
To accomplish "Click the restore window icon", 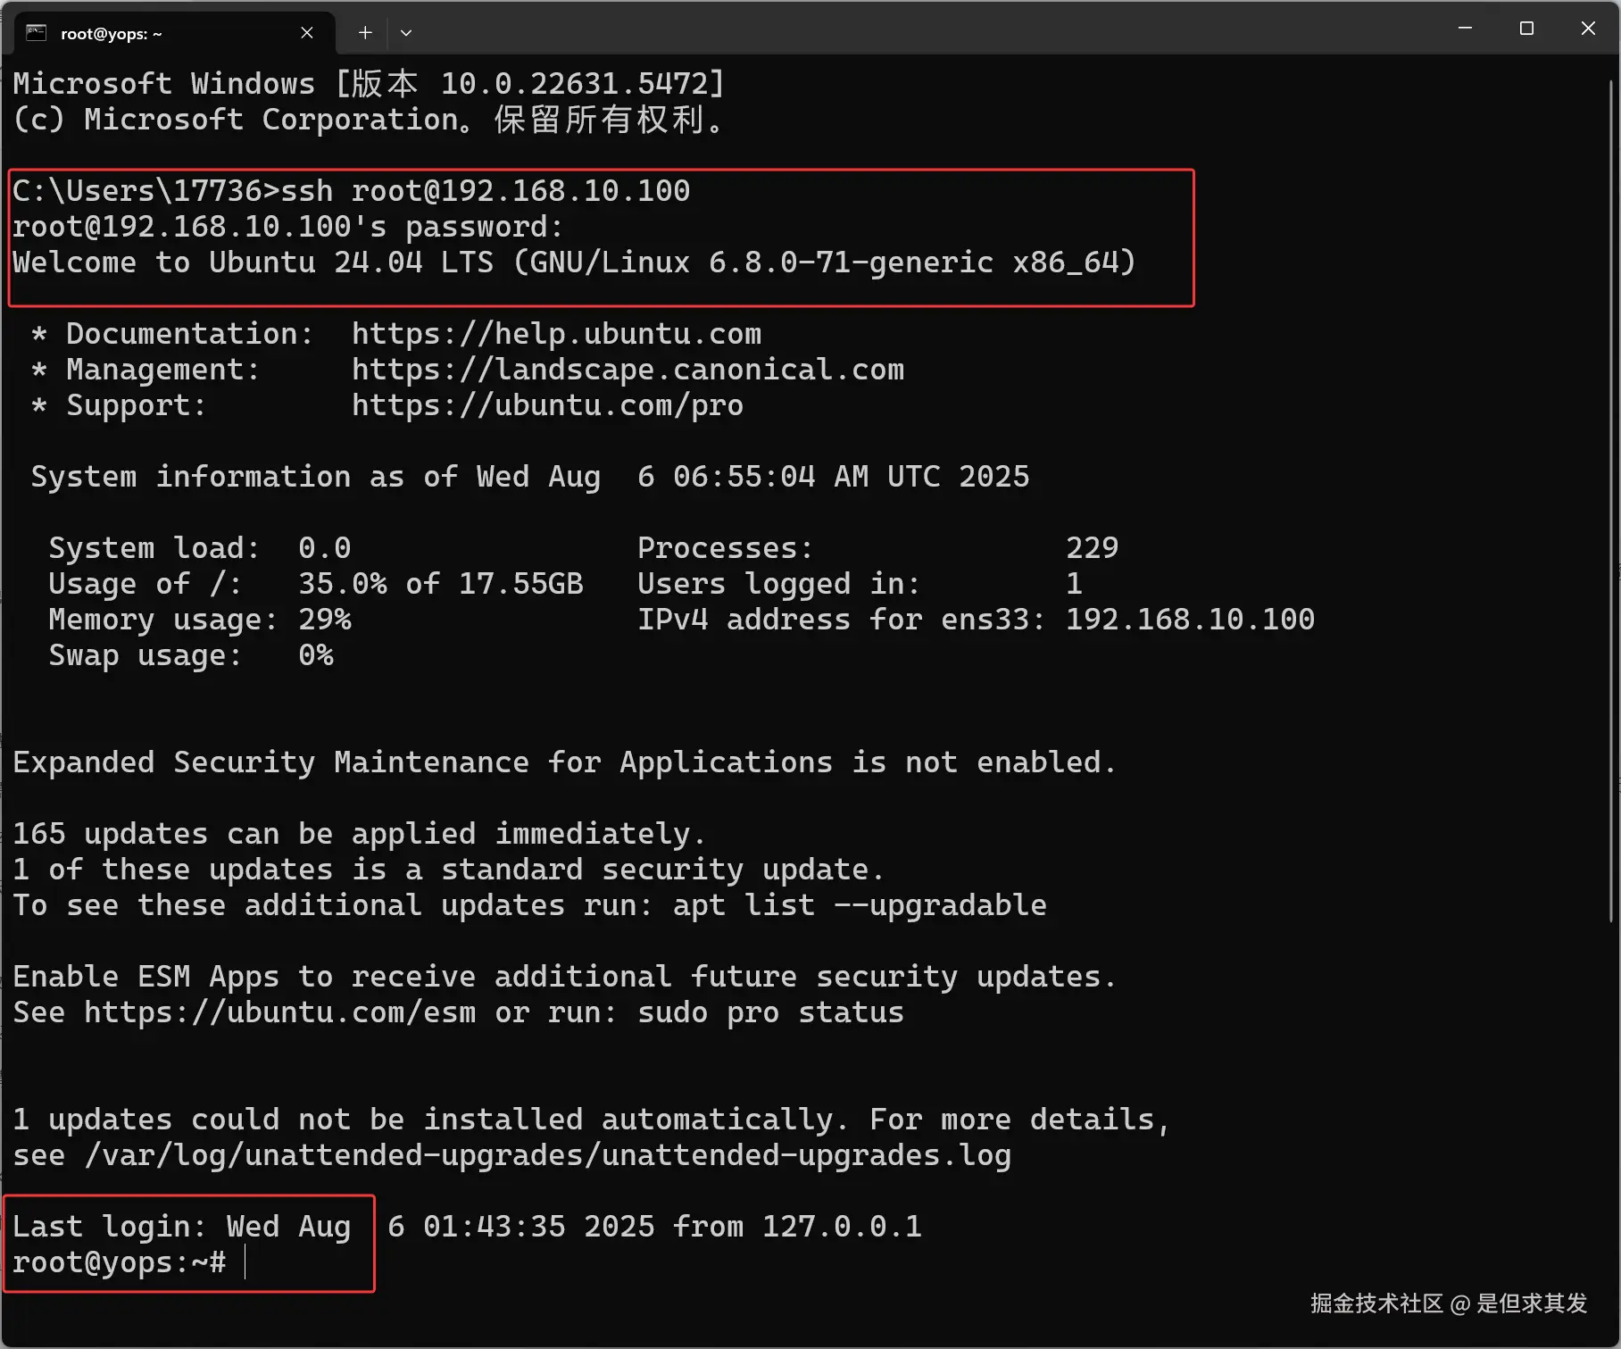I will [1526, 28].
